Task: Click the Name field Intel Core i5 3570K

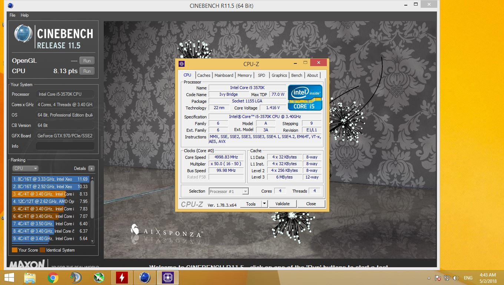Action: [247, 88]
